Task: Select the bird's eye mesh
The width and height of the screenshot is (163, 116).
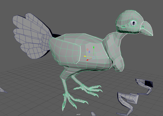Action: (133, 23)
